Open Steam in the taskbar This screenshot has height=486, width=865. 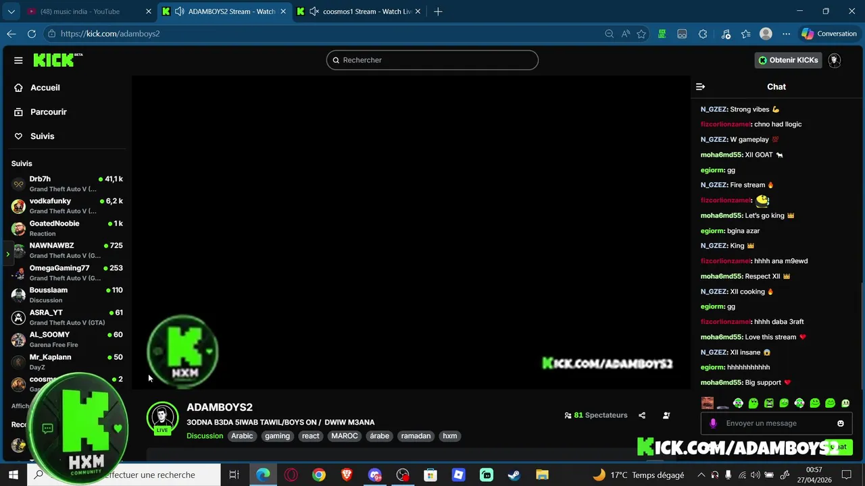coord(514,475)
